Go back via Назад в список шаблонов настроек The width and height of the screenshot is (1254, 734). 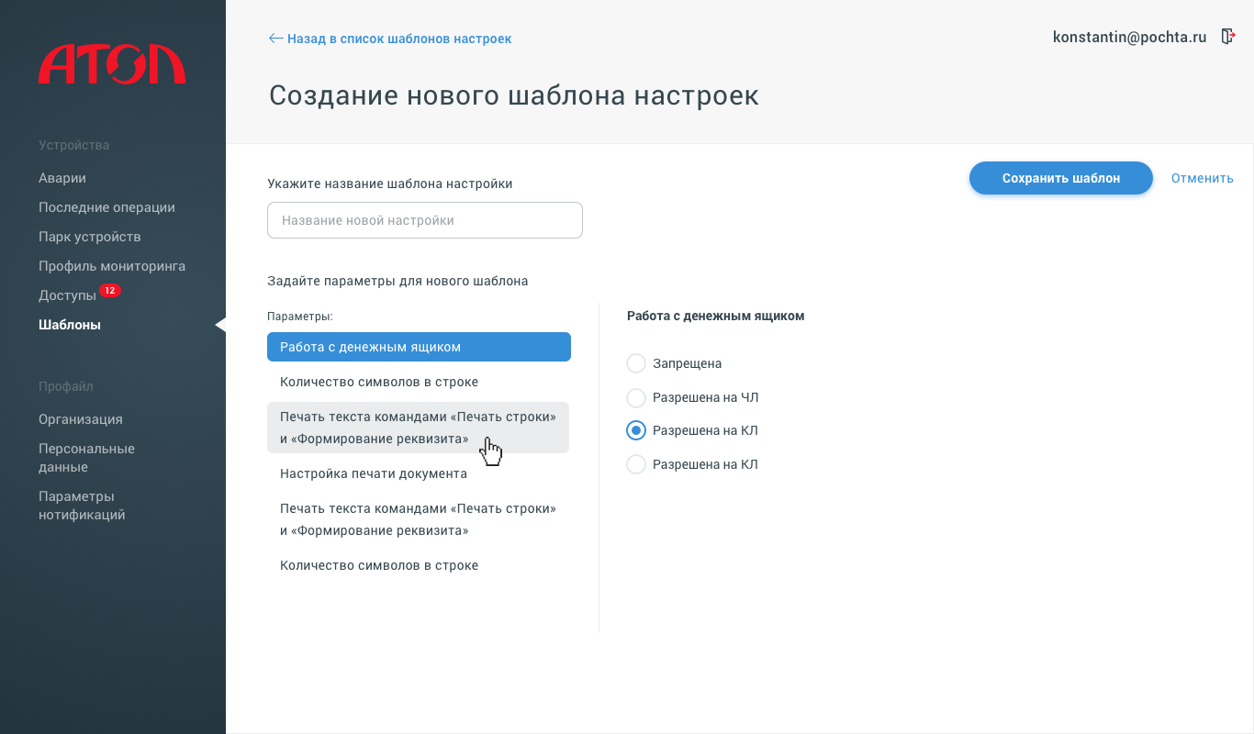point(390,39)
